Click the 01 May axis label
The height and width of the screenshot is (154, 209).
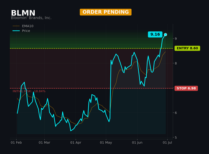[x=106, y=143]
